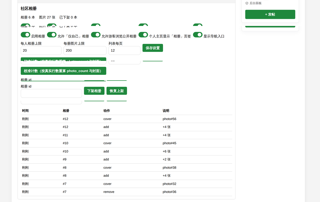Click the 时间 column header
Image resolution: width=320 pixels, height=202 pixels.
25,111
